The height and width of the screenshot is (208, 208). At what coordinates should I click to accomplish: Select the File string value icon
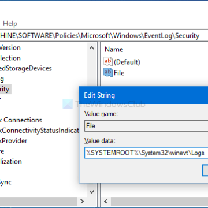pyautogui.click(x=108, y=72)
